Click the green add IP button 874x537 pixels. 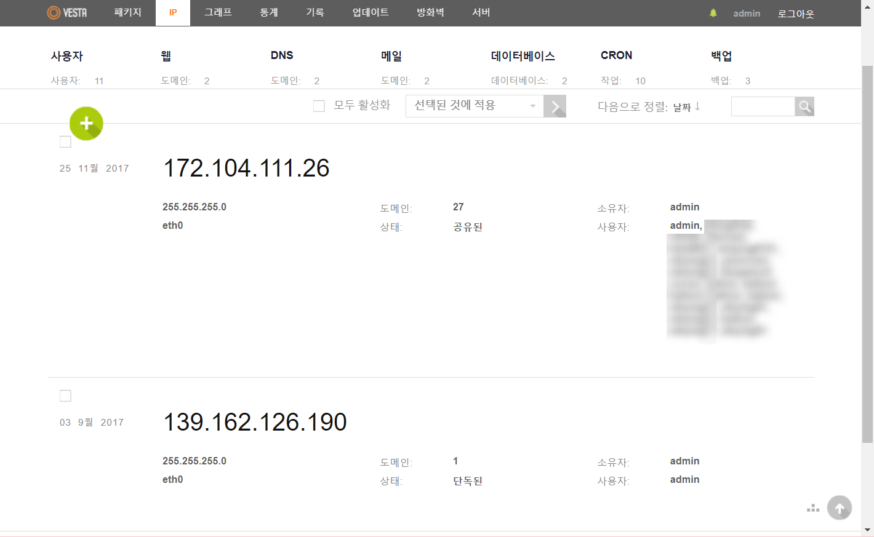pos(86,124)
